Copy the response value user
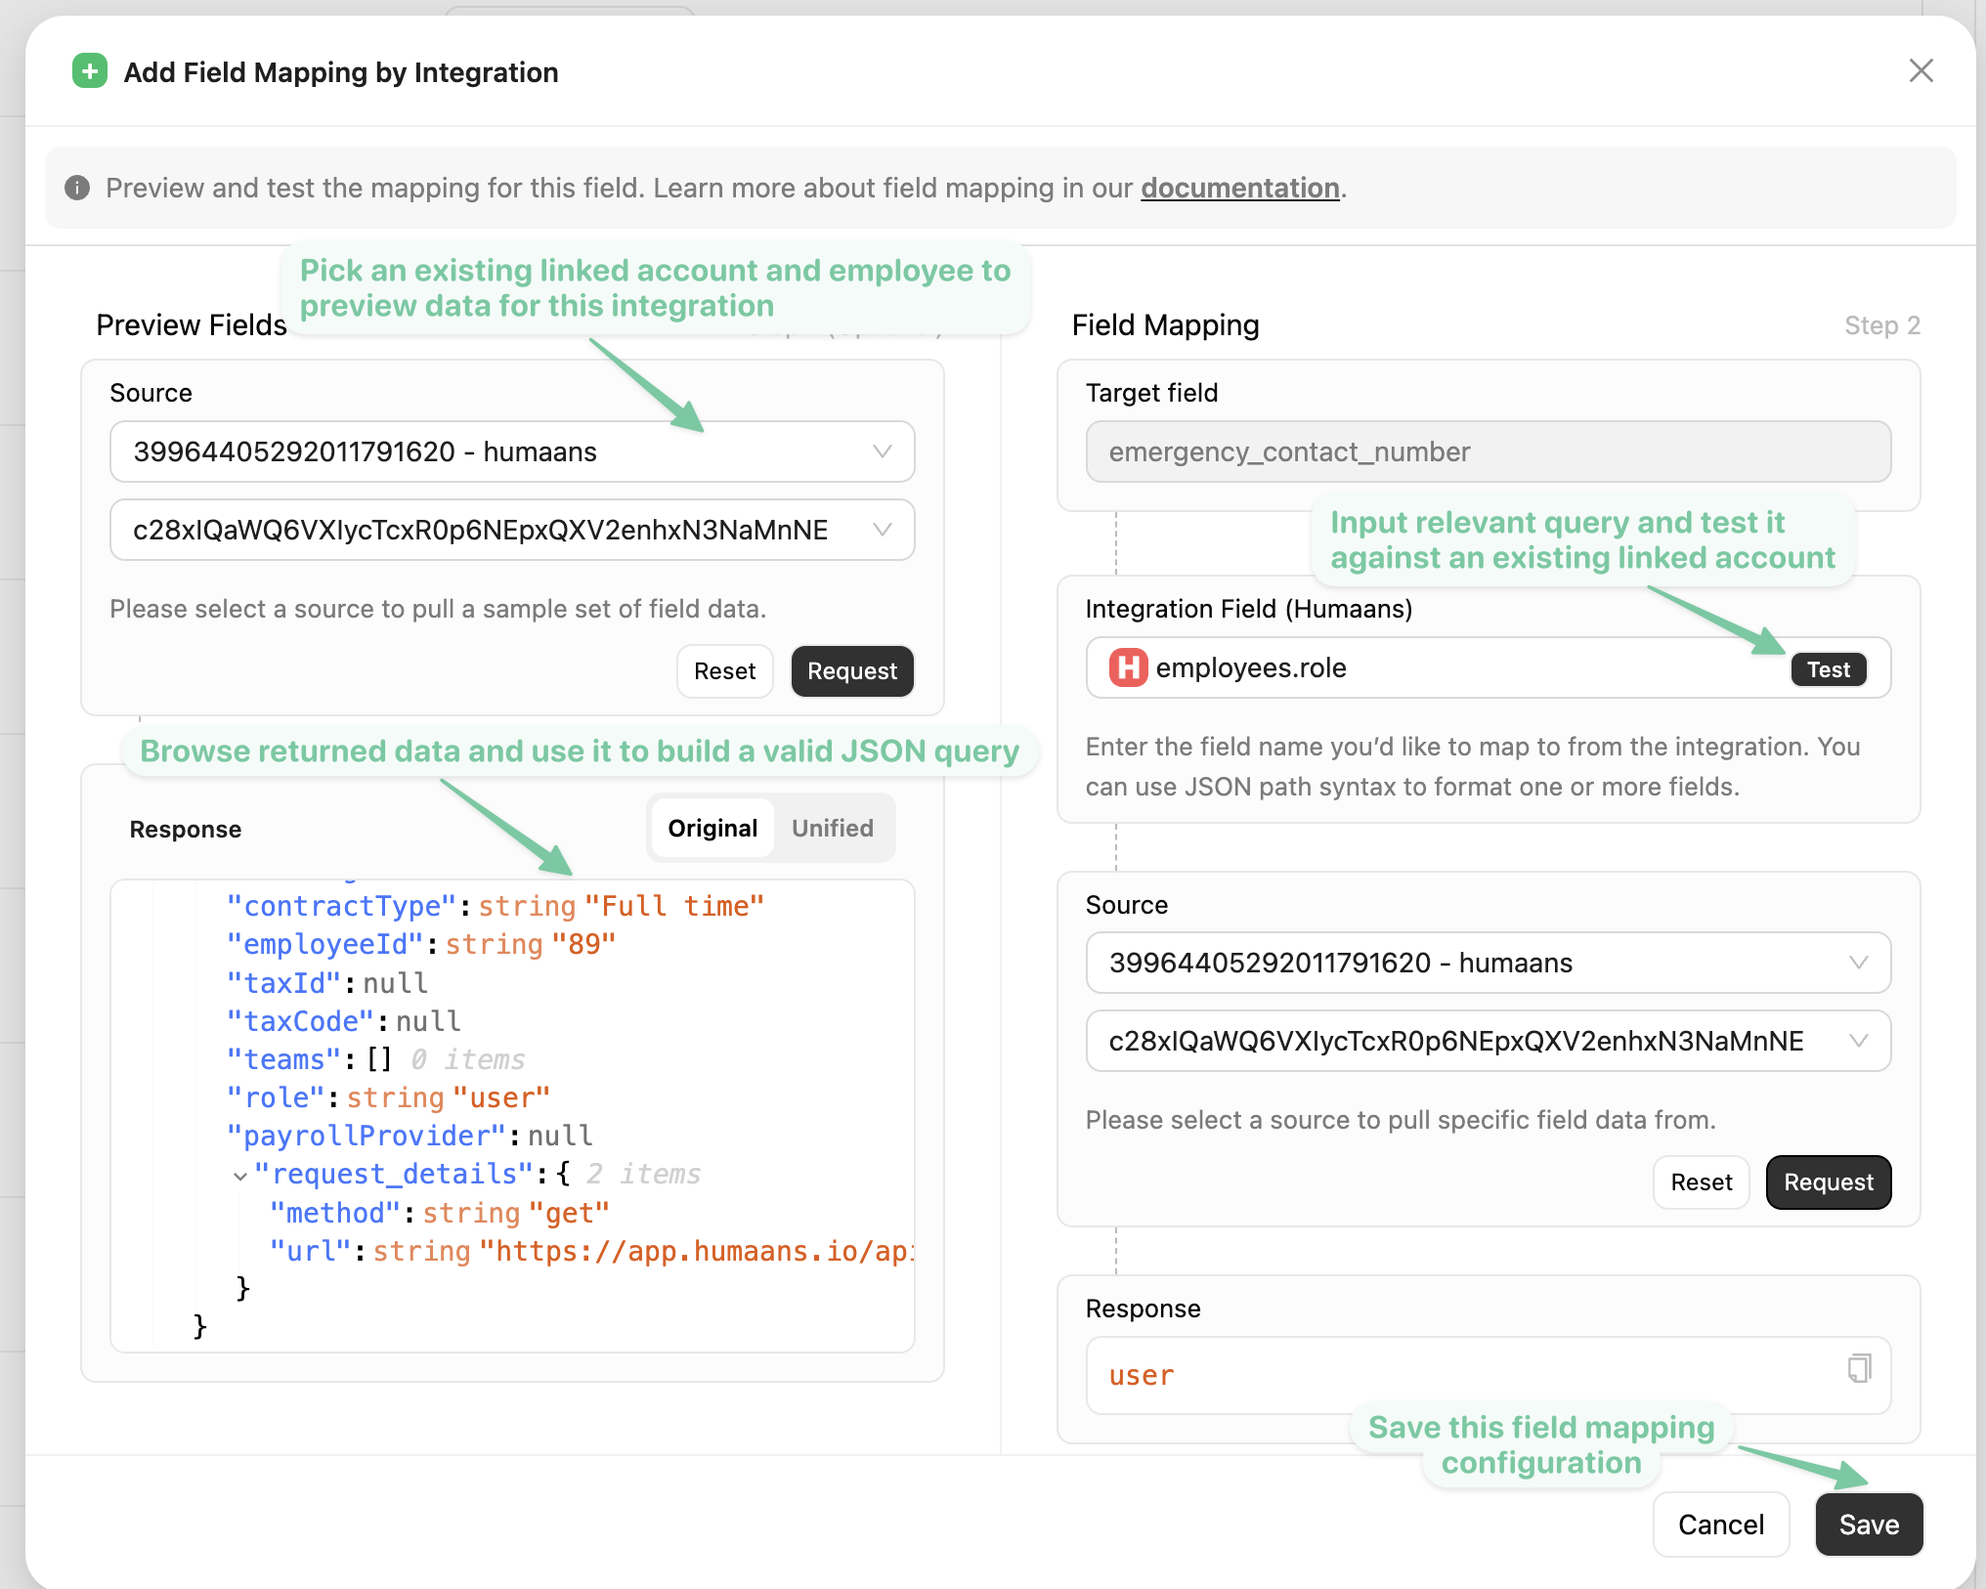 pos(1859,1368)
